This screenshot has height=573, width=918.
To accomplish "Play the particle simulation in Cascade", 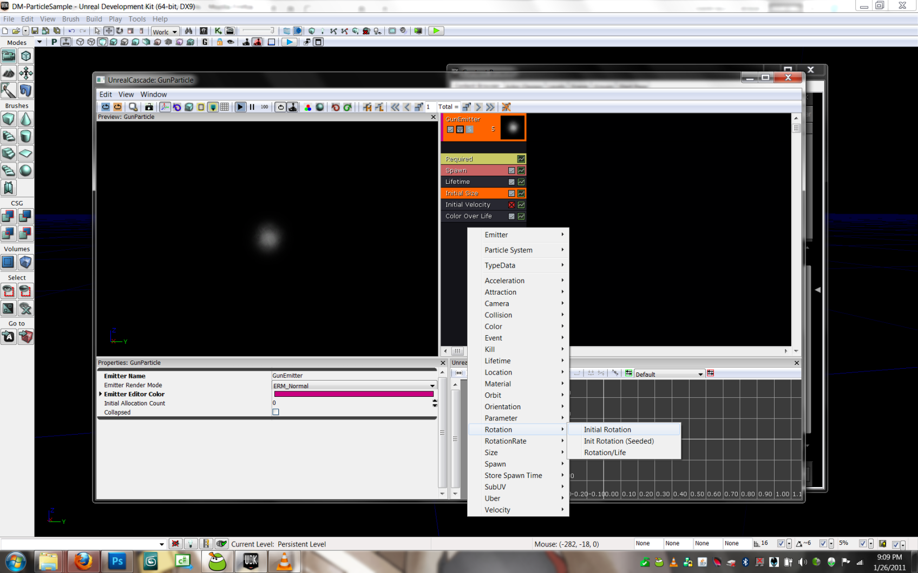I will [x=240, y=107].
